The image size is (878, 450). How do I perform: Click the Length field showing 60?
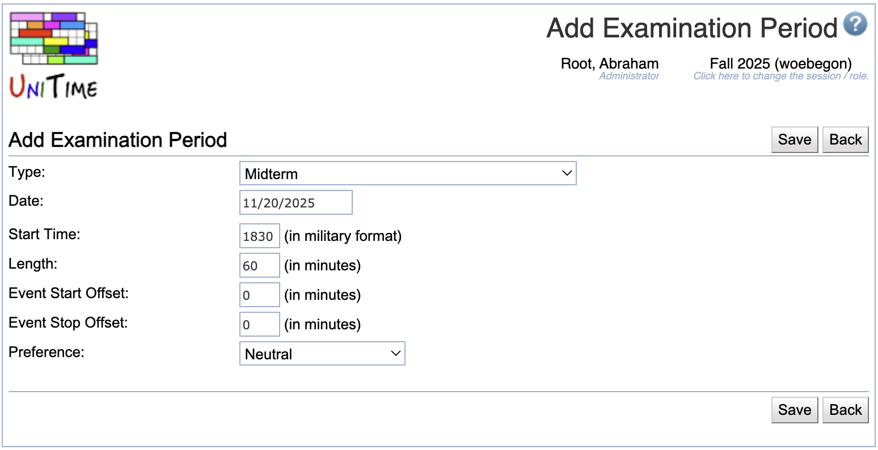(x=260, y=265)
